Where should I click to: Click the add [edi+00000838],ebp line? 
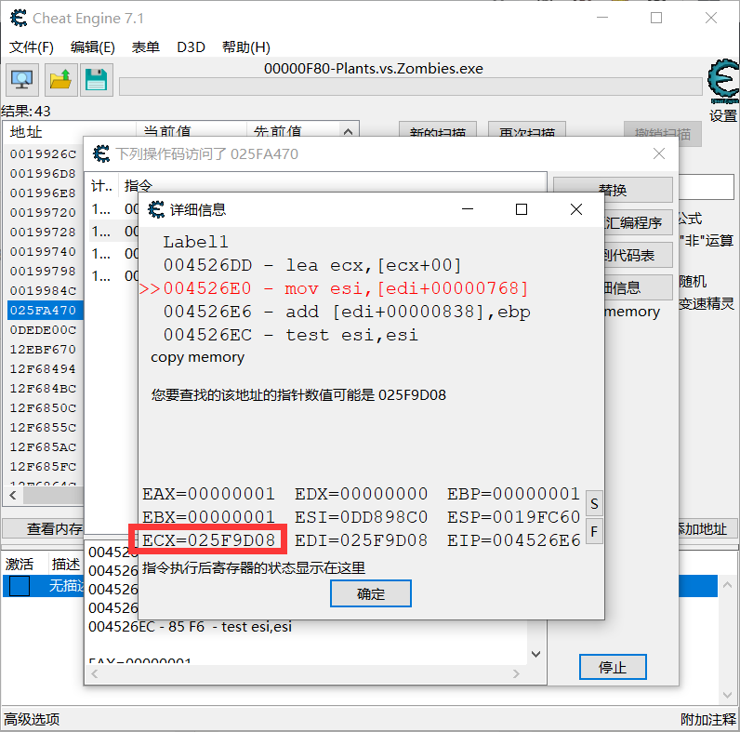347,312
